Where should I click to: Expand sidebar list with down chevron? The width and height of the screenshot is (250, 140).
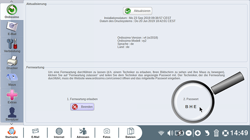(12, 124)
